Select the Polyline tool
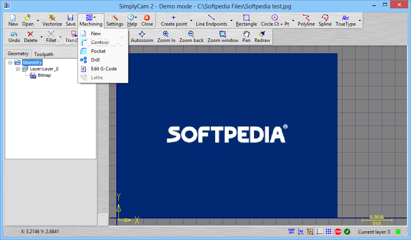This screenshot has width=411, height=240. click(x=306, y=20)
